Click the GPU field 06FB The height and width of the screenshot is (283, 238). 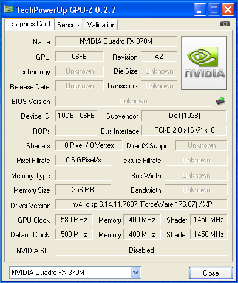80,57
